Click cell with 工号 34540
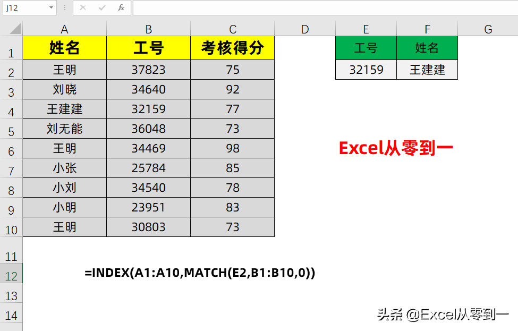The image size is (518, 331). tap(148, 188)
